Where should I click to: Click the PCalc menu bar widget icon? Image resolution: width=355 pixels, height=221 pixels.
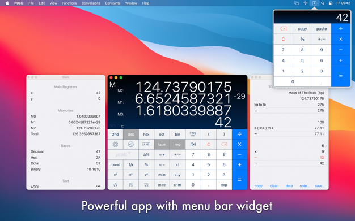coord(314,3)
